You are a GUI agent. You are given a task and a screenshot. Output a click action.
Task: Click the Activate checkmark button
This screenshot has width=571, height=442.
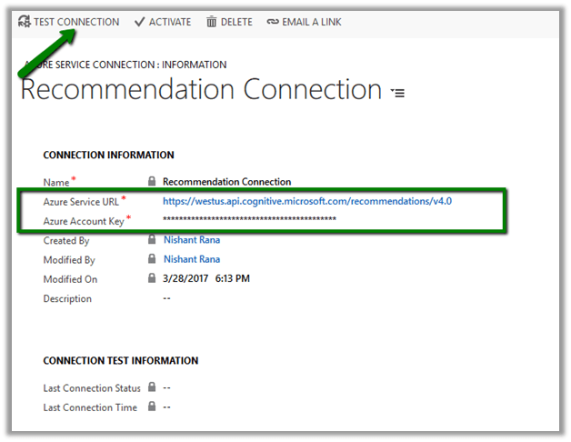[139, 22]
